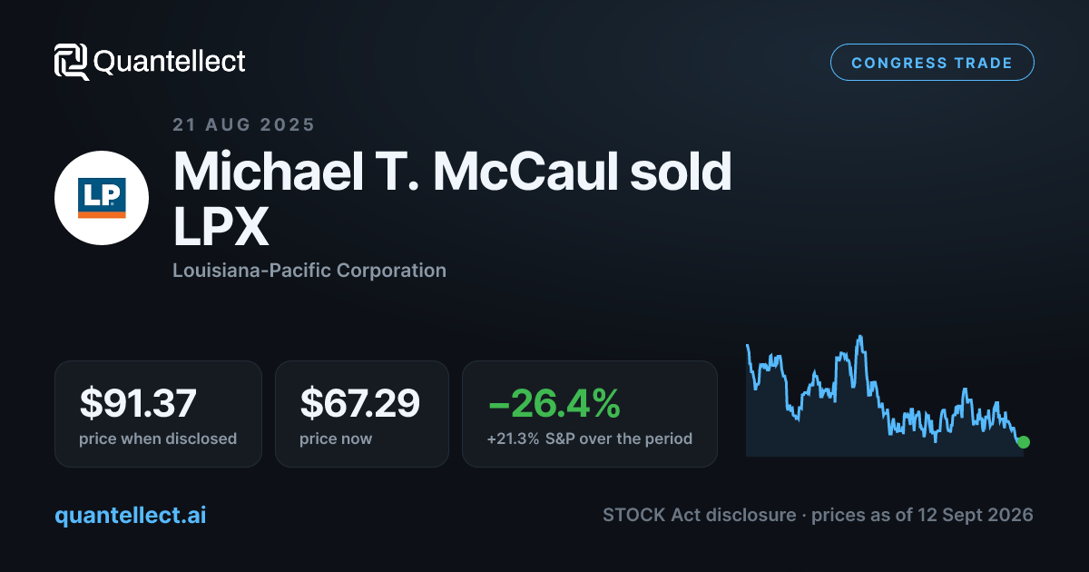Click the 'price now' caption label
Screen dimensions: 1089x572
coord(336,439)
